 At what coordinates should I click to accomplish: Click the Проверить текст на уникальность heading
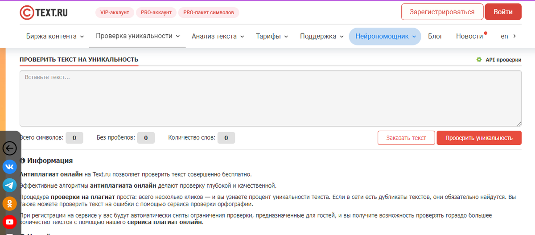tap(79, 60)
